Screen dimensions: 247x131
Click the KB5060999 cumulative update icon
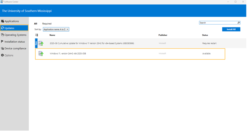41,43
